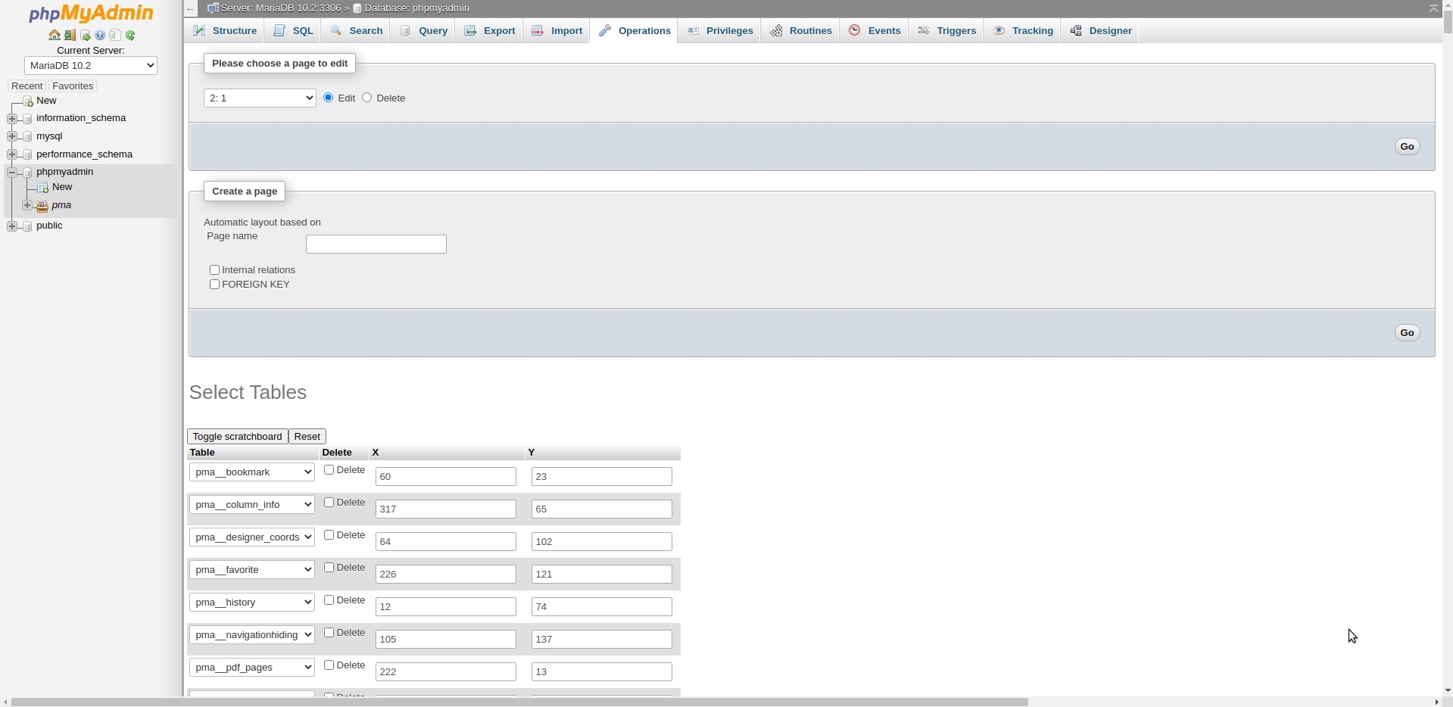Click the horizontal scrollbar at the bottom
Screen dimensions: 1453x707
[519, 702]
